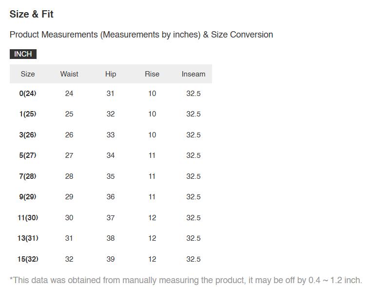Click the Size & Fit heading
Screen dimensions: 369x287
[32, 15]
